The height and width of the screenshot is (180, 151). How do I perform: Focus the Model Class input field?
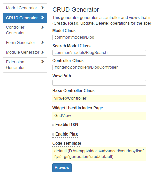point(99,37)
